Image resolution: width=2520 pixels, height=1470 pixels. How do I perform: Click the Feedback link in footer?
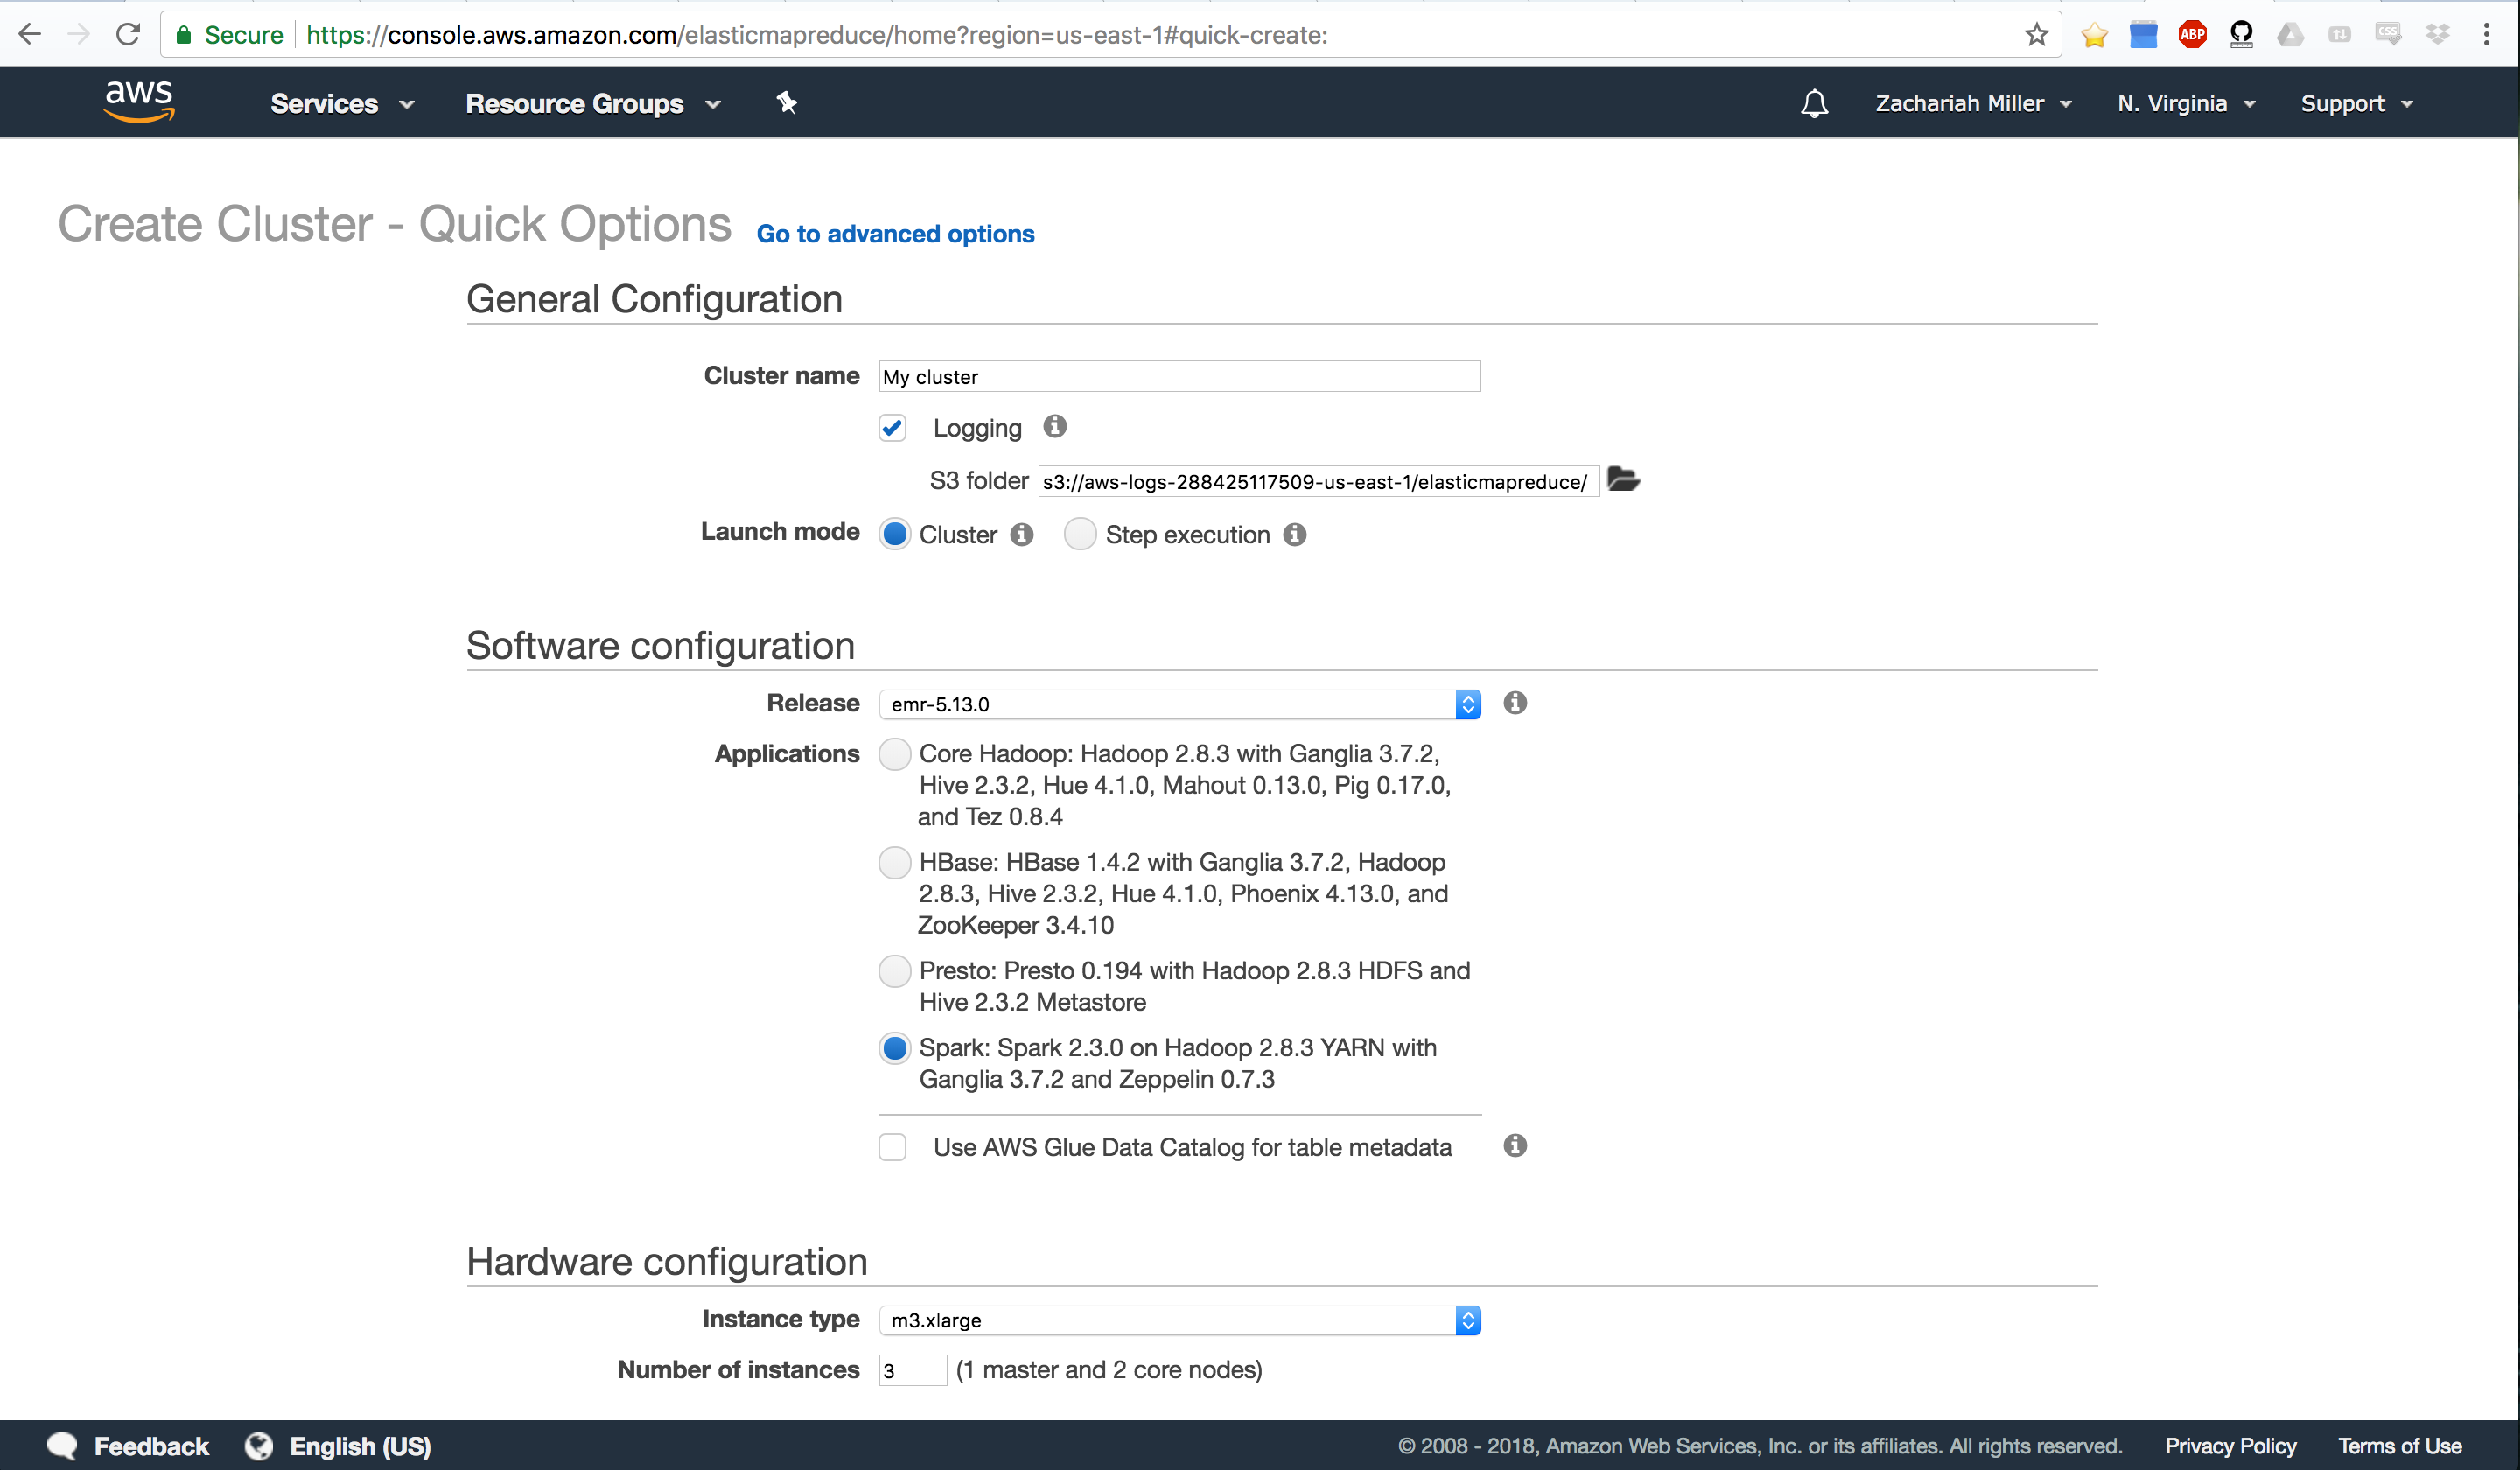[151, 1446]
